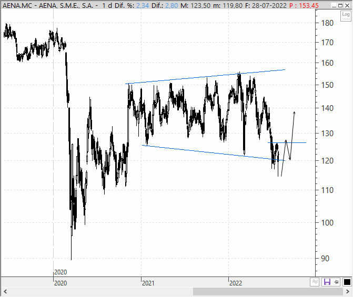
Task: Click the 2021 year label on time axis
Action: (148, 283)
